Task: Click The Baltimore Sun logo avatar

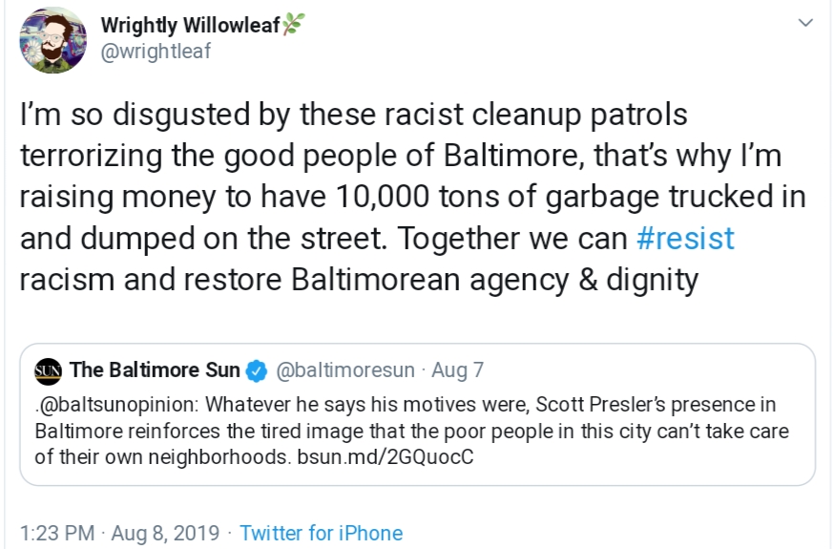Action: click(48, 370)
